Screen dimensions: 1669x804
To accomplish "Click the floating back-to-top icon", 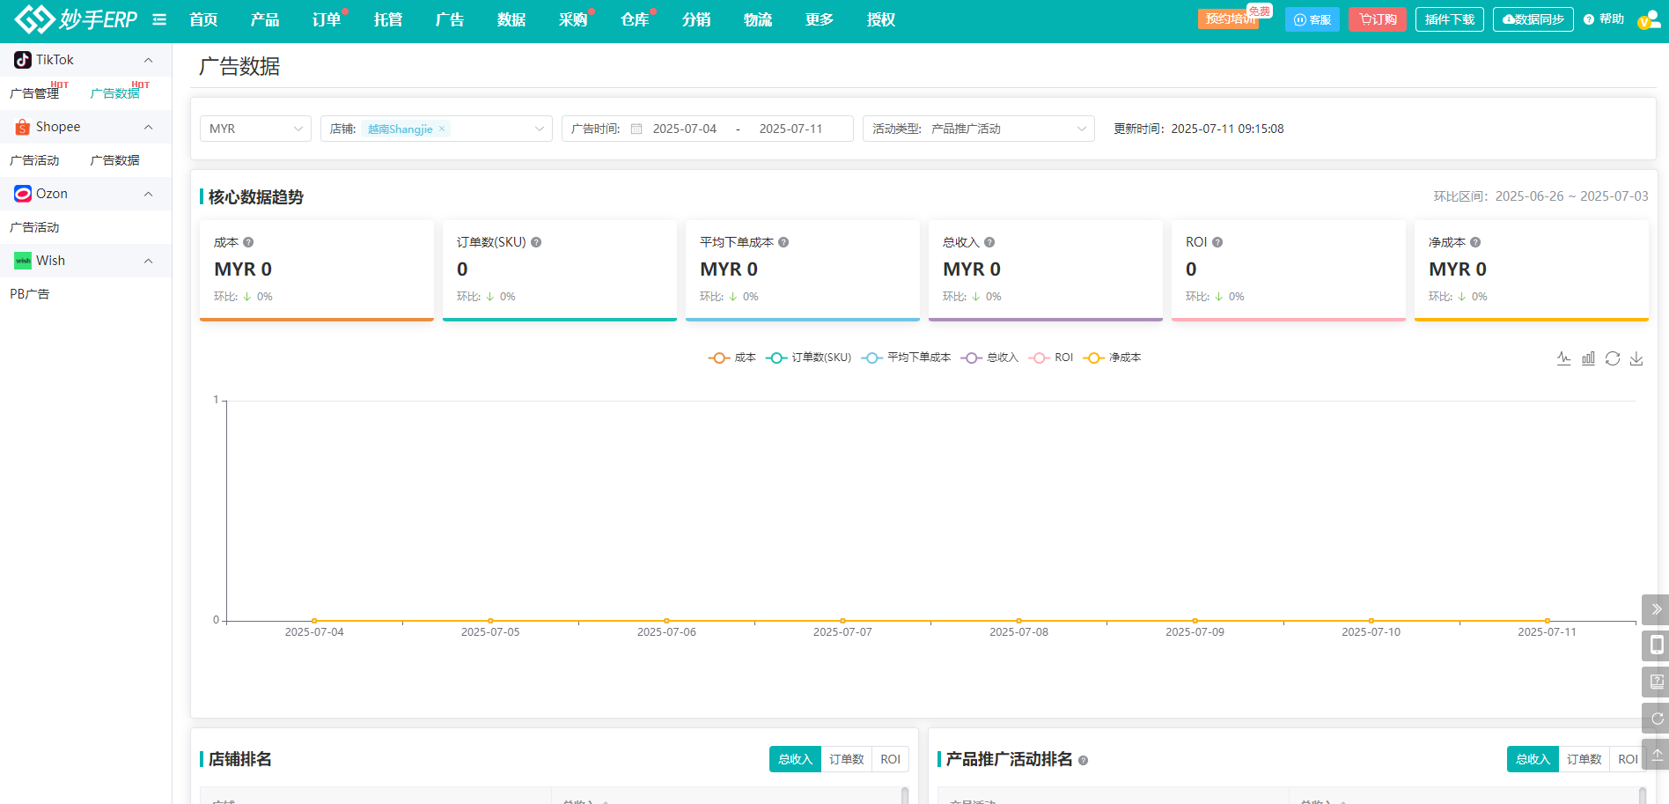I will (x=1656, y=755).
